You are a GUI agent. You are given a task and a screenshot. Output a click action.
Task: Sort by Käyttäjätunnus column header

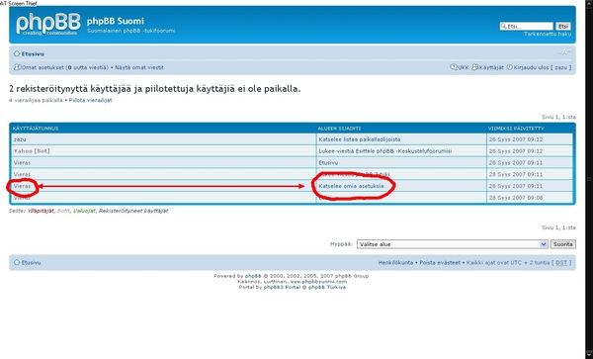(36, 129)
